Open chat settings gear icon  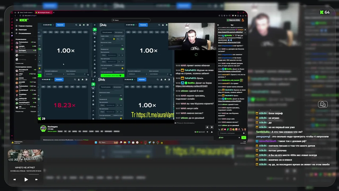(x=239, y=137)
